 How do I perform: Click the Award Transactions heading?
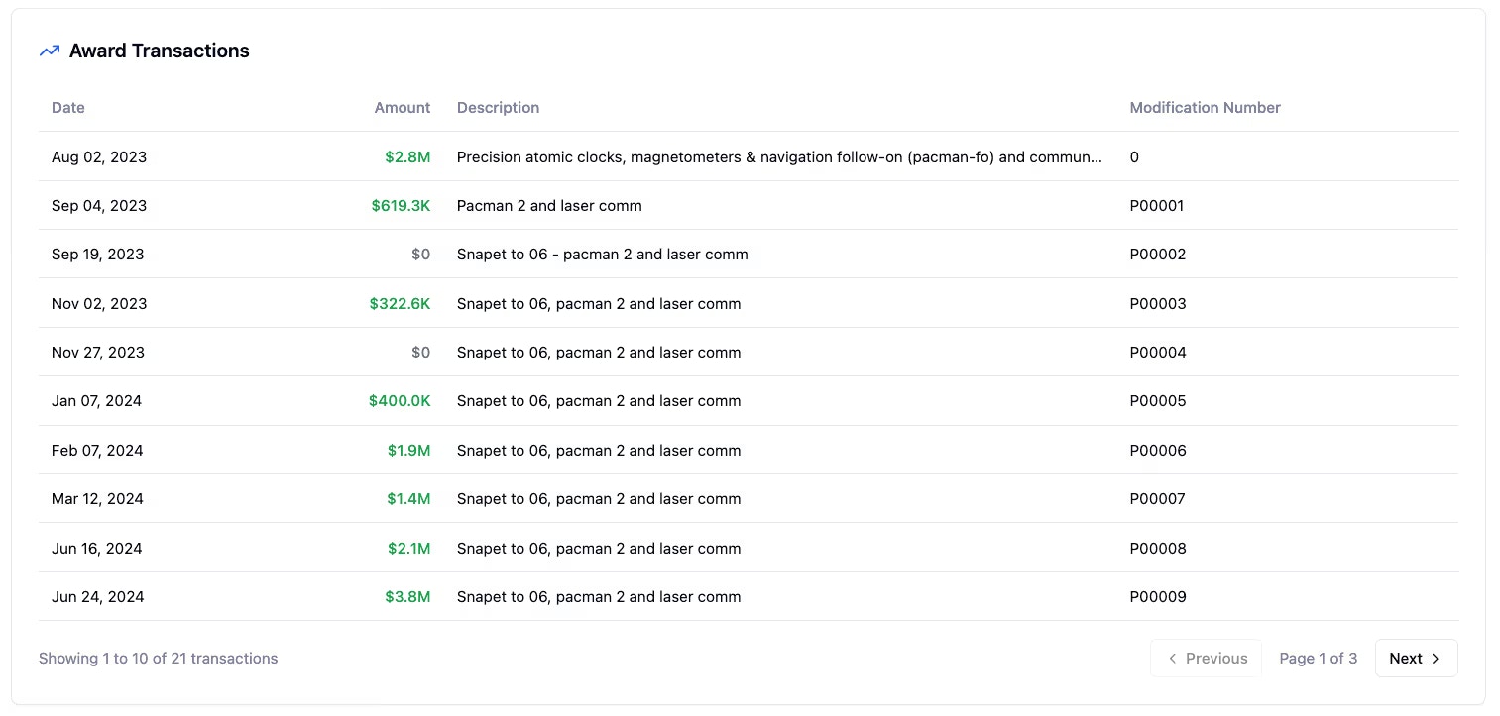[159, 50]
